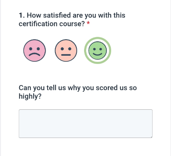Click into the 'why you scored us' box

point(86,124)
